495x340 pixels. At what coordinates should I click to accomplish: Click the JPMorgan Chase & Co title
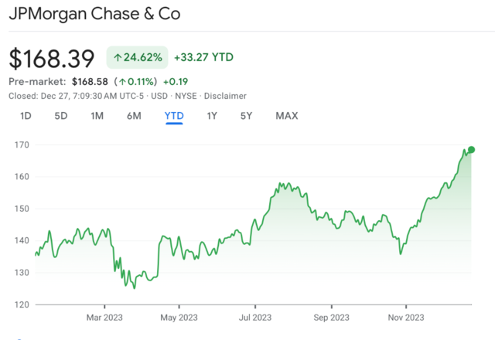click(94, 14)
